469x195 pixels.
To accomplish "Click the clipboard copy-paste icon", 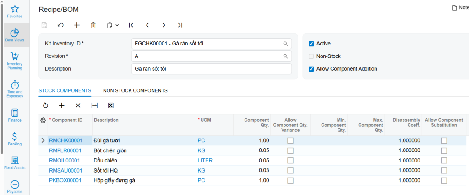I will coord(110,25).
